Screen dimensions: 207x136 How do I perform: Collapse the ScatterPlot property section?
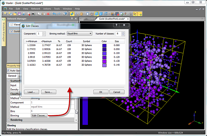click(x=8, y=81)
